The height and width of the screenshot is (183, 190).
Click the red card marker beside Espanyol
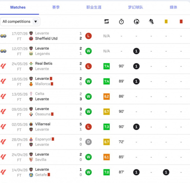(x=53, y=139)
